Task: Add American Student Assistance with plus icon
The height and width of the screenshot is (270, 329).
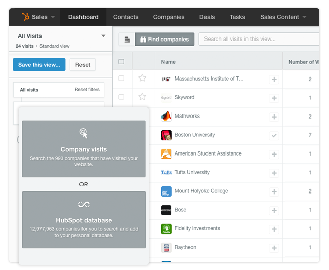Action: pos(274,155)
